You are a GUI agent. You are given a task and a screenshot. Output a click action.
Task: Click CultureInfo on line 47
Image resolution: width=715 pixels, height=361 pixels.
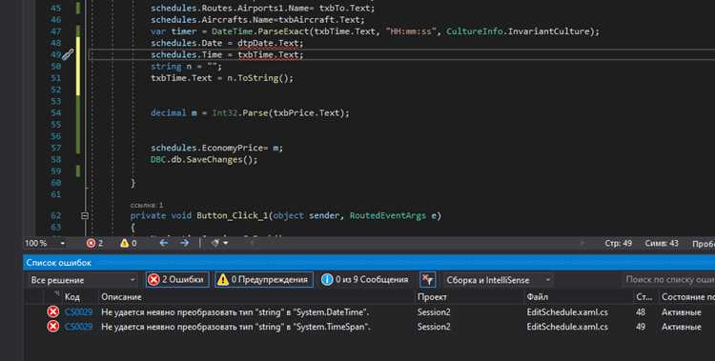[474, 31]
